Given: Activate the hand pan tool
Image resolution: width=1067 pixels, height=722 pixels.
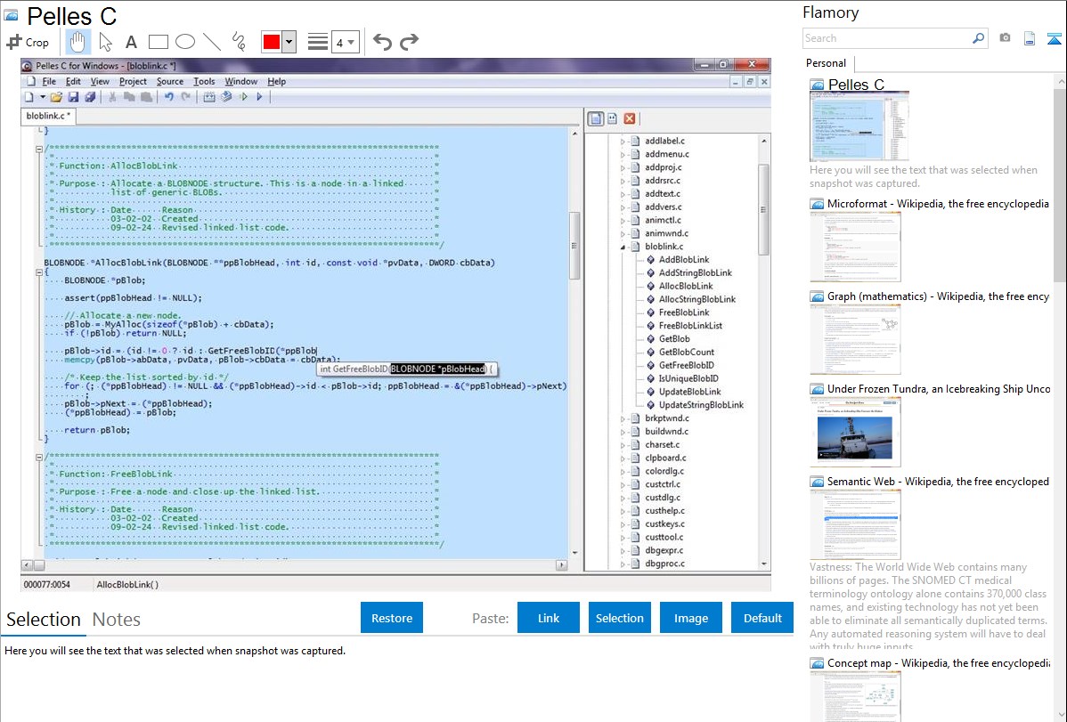Looking at the screenshot, I should pos(78,42).
